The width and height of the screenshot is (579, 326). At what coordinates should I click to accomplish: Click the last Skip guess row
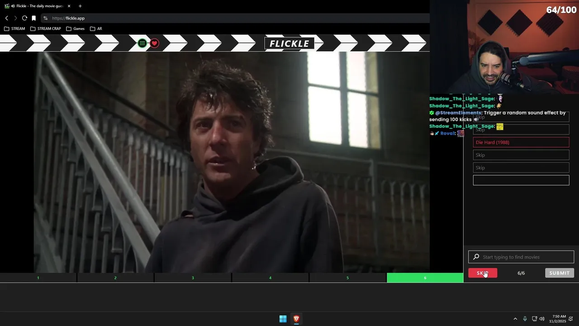[x=521, y=168]
